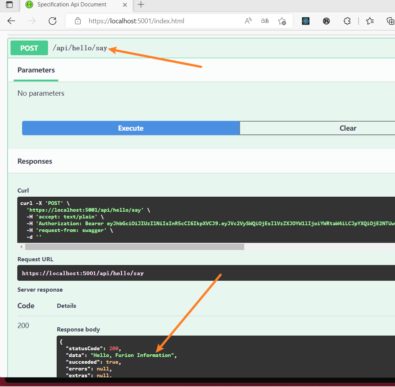Click the translate page icon
Image resolution: width=395 pixels, height=387 pixels.
point(265,21)
